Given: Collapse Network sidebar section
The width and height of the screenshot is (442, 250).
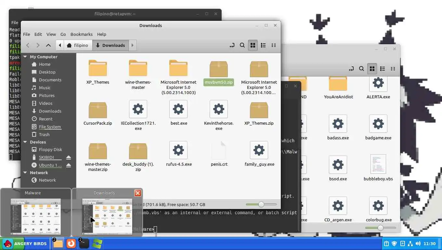Looking at the screenshot, I should point(25,173).
